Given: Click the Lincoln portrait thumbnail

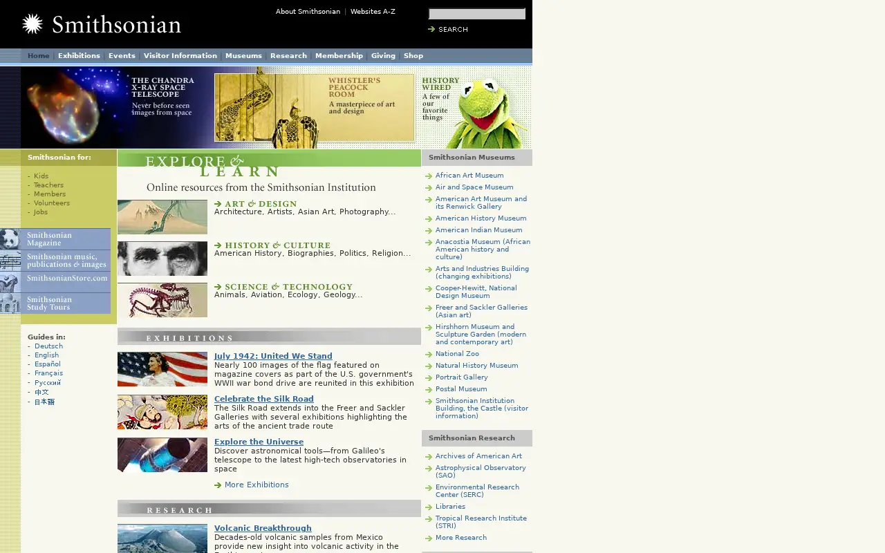Looking at the screenshot, I should point(162,259).
